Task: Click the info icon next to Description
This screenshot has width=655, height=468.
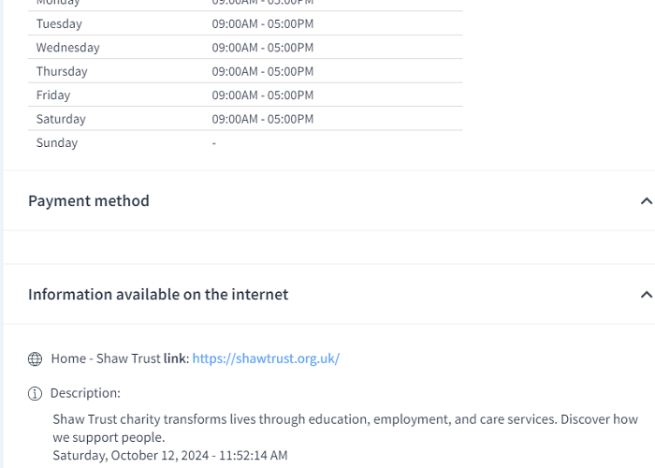Action: 36,394
